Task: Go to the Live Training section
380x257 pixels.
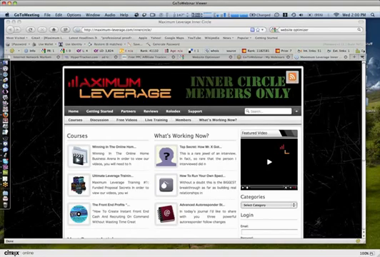Action: [x=156, y=120]
